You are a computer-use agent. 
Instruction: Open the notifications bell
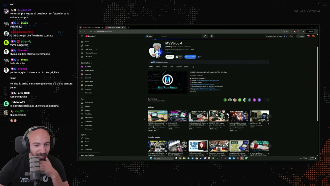[x=308, y=36]
